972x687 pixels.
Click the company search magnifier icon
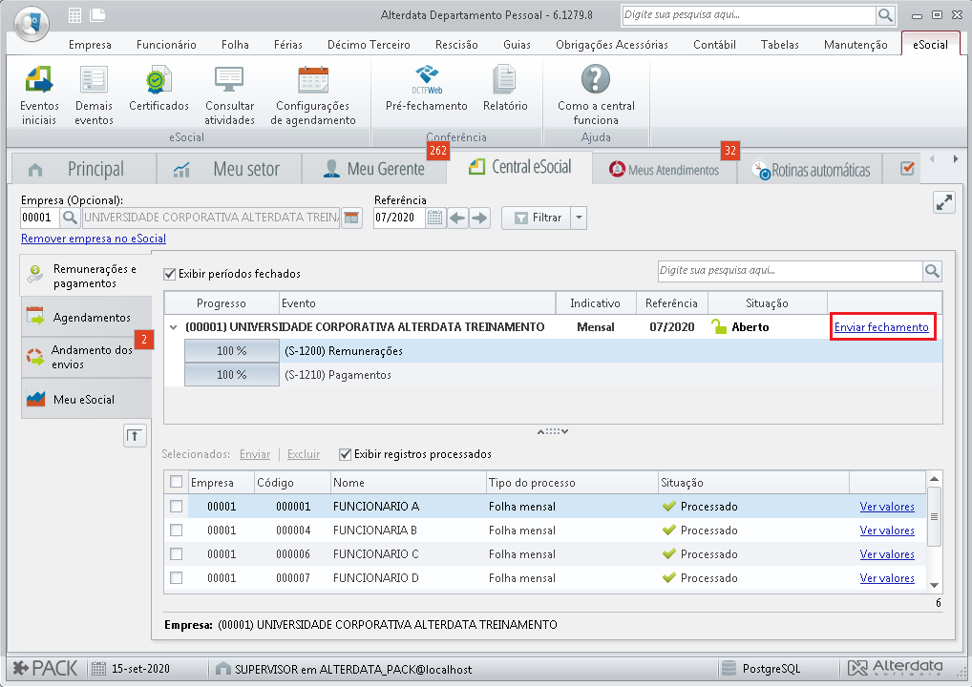click(x=70, y=218)
